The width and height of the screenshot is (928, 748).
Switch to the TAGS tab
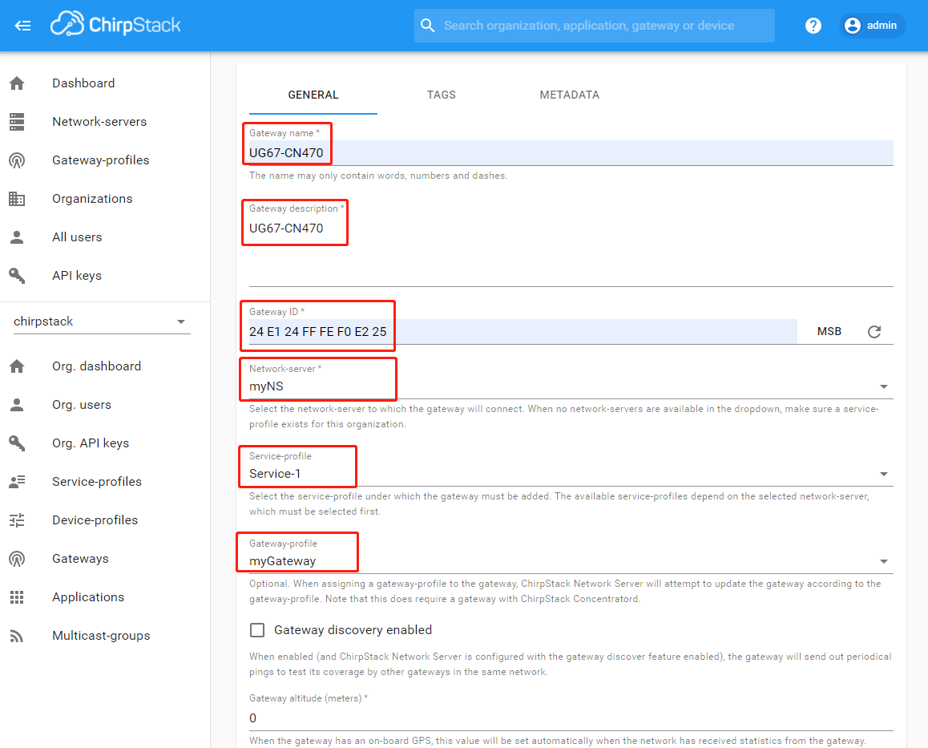tap(442, 95)
